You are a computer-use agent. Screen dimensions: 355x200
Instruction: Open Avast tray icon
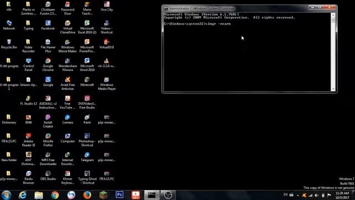pos(304,195)
